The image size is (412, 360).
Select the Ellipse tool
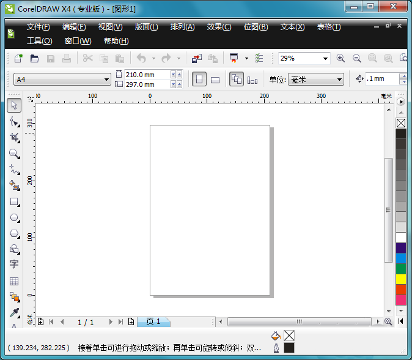[x=15, y=217]
